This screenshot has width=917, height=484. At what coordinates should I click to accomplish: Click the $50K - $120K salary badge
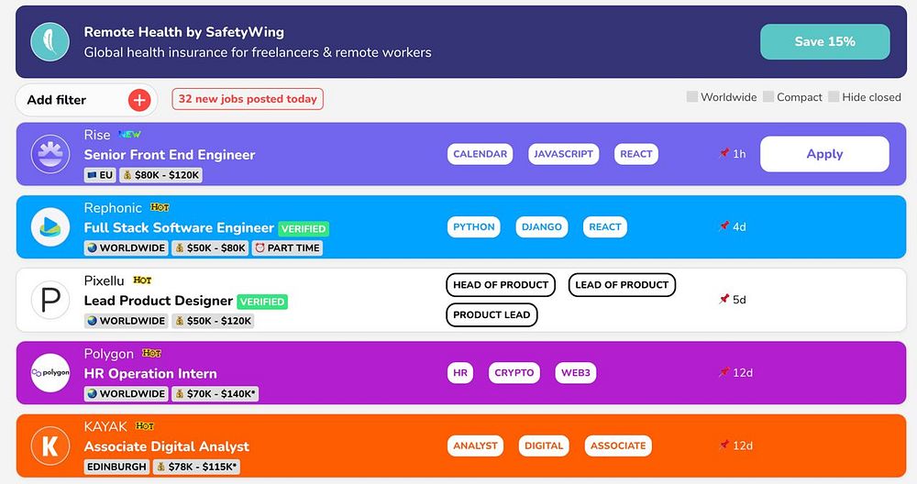point(213,321)
